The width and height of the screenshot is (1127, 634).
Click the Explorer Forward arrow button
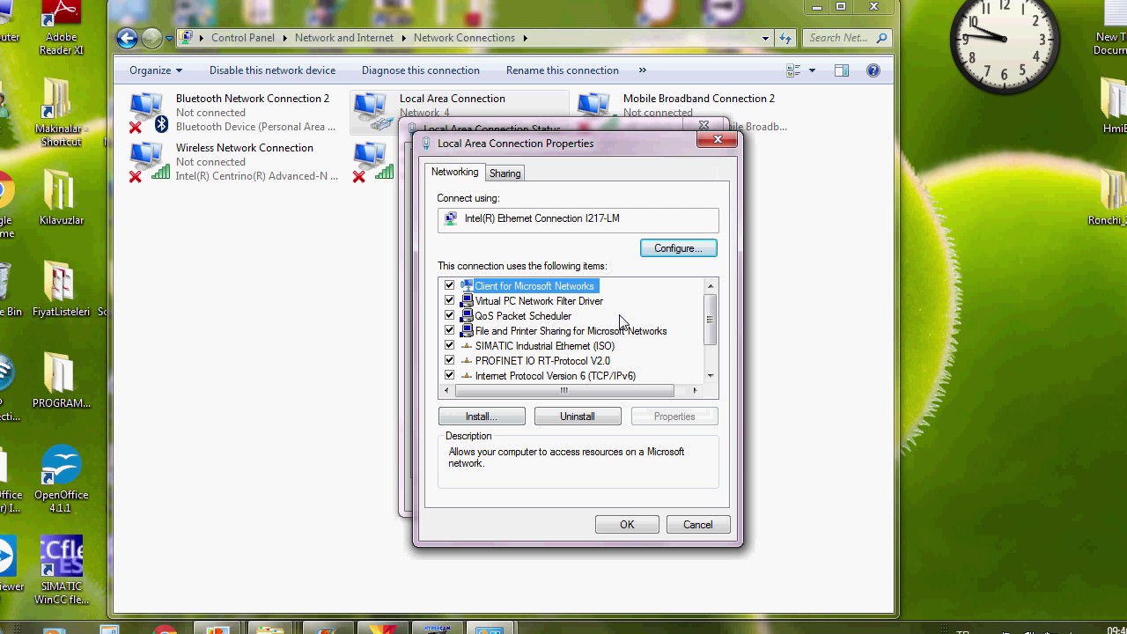pos(151,38)
